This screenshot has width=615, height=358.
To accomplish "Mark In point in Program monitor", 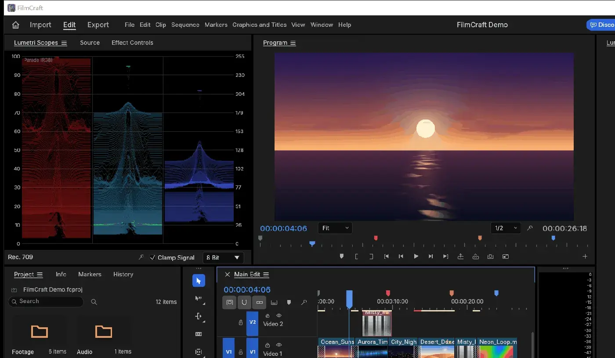I will (357, 257).
